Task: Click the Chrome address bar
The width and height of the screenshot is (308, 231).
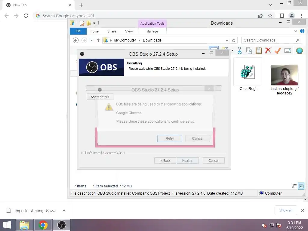Action: pos(145,16)
